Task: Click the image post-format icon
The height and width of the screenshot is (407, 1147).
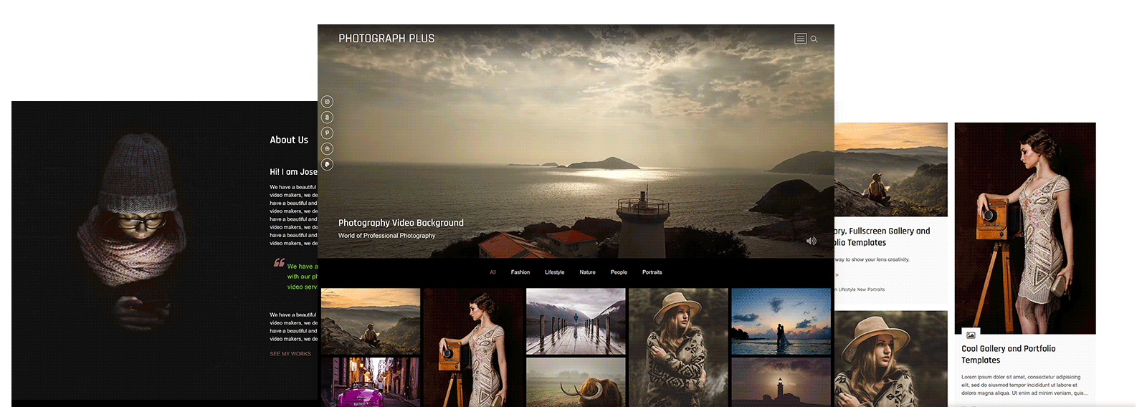Action: coord(970,335)
